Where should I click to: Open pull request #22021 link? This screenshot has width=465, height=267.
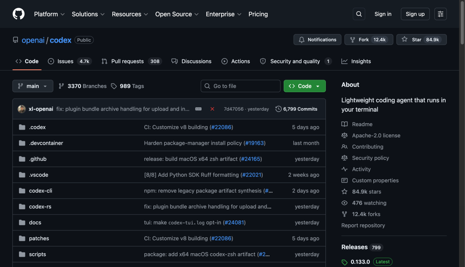point(252,175)
